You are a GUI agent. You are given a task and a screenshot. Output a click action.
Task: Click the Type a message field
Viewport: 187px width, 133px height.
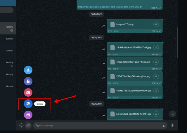click(x=96, y=125)
